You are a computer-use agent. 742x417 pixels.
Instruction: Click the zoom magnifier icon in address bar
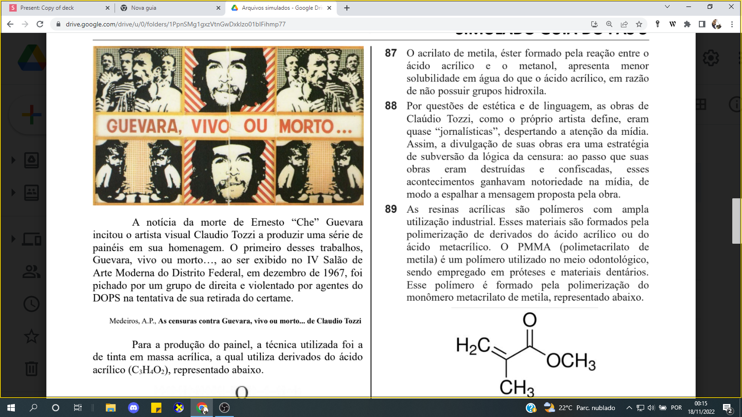(x=609, y=24)
